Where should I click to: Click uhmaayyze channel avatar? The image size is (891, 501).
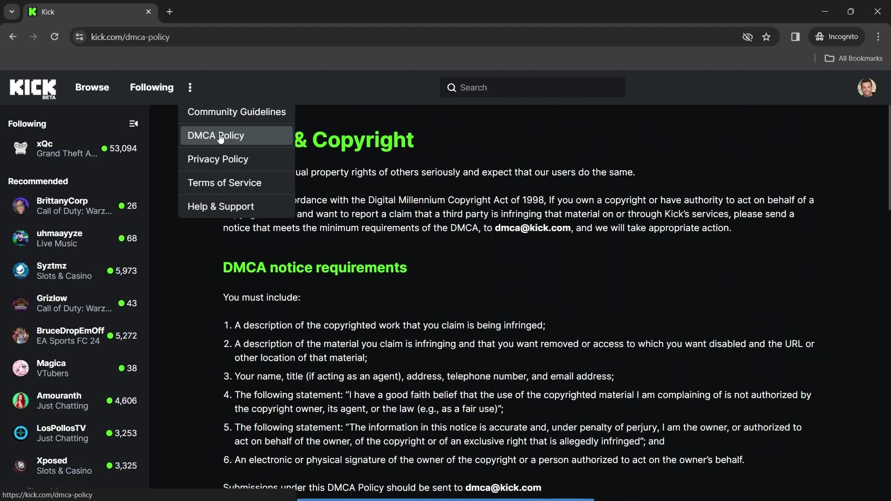click(20, 238)
